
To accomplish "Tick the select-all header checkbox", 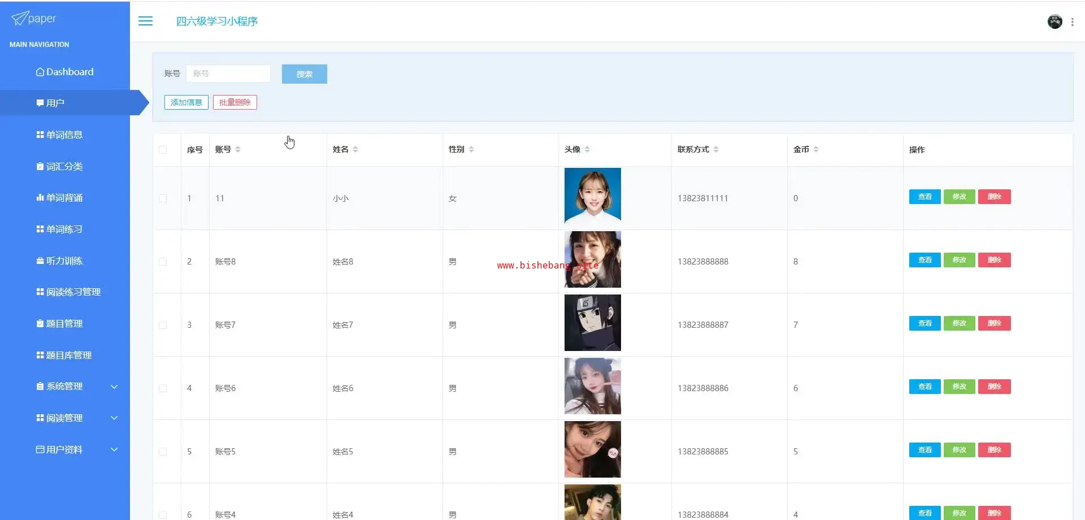I will [x=163, y=150].
